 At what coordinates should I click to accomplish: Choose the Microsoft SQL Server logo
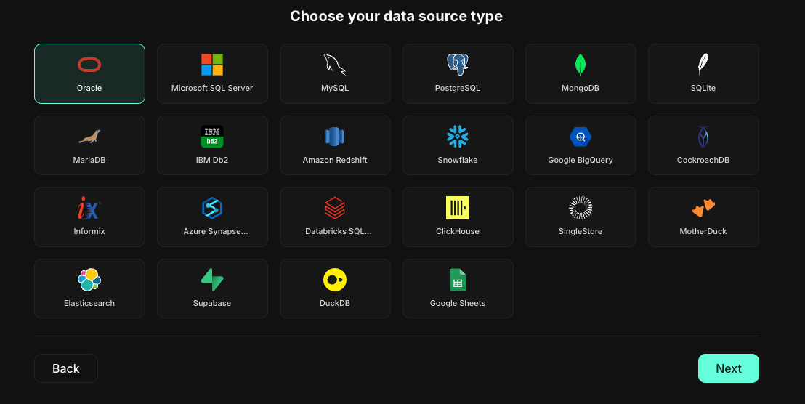click(x=212, y=65)
